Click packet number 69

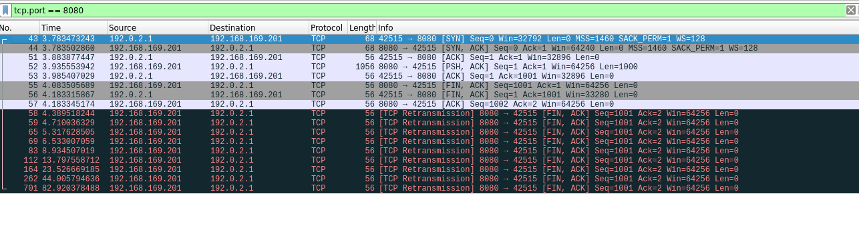(x=33, y=141)
